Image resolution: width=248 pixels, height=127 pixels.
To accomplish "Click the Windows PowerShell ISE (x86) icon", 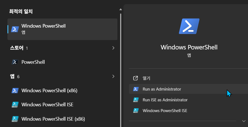I will pos(15,119).
